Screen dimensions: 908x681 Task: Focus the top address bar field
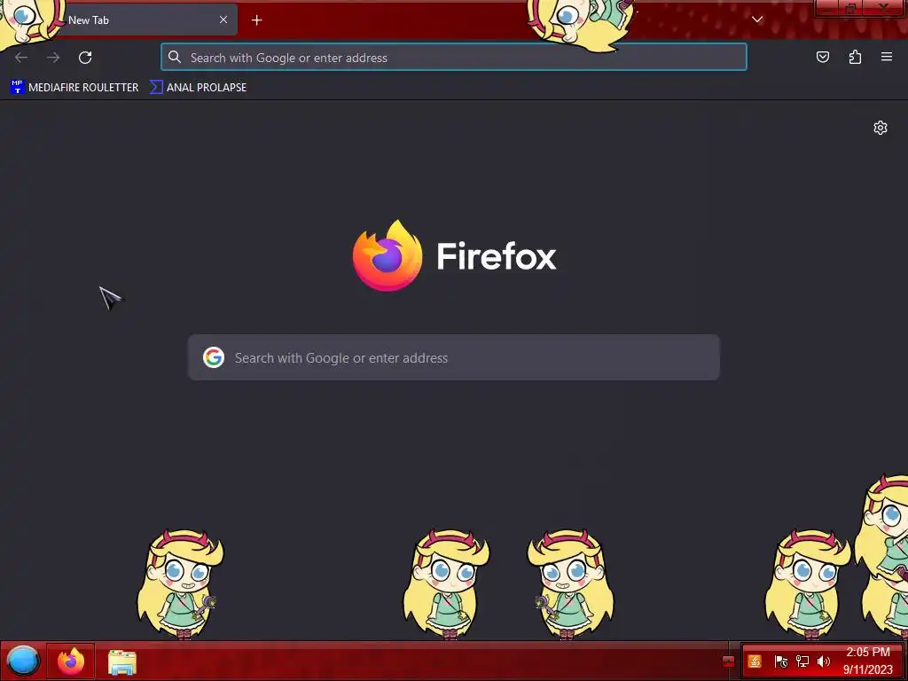[x=454, y=58]
